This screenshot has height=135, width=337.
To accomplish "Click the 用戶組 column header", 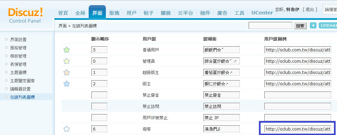I will (x=149, y=39).
